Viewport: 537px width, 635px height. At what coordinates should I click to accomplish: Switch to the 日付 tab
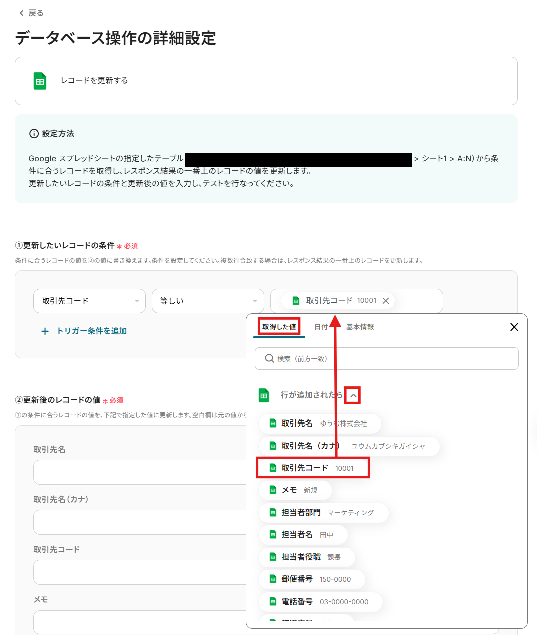(x=321, y=327)
